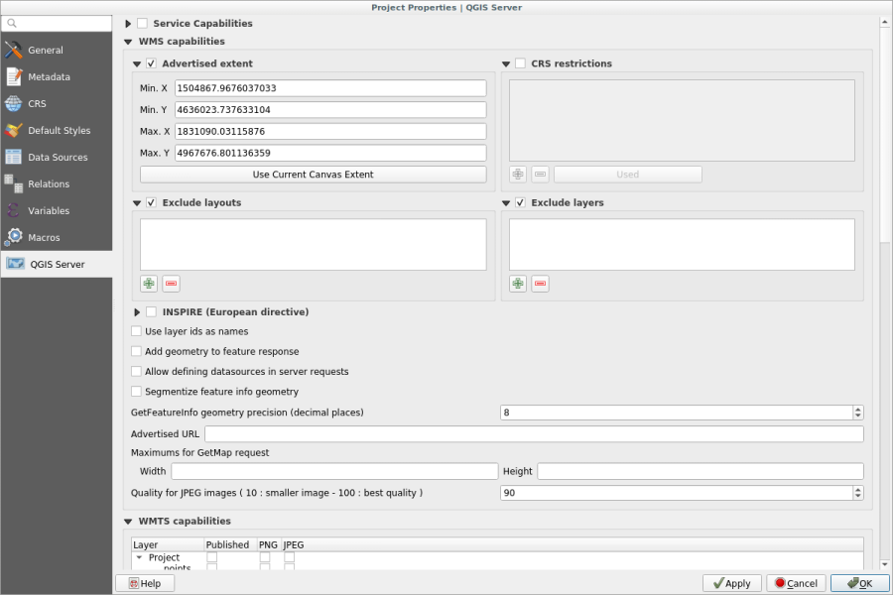The image size is (893, 595).
Task: Click Use Current Canvas Extent
Action: click(x=314, y=174)
